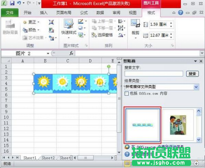Viewport: 205px width, 168px height.
Task: Click the zoom in plus button
Action: [196, 163]
